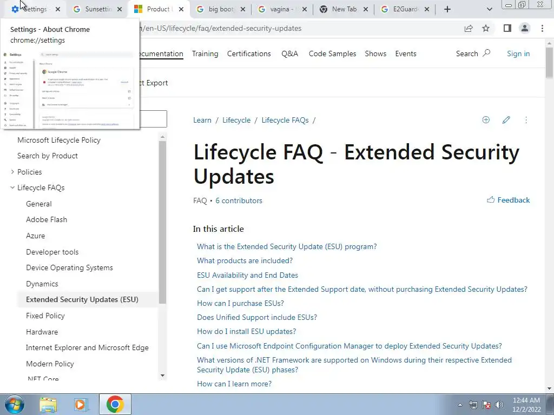
Task: Click the new tab plus button
Action: 447,9
